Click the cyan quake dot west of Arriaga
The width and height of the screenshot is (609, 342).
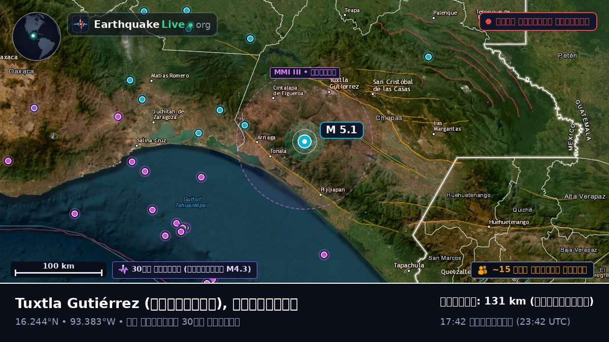coord(245,125)
